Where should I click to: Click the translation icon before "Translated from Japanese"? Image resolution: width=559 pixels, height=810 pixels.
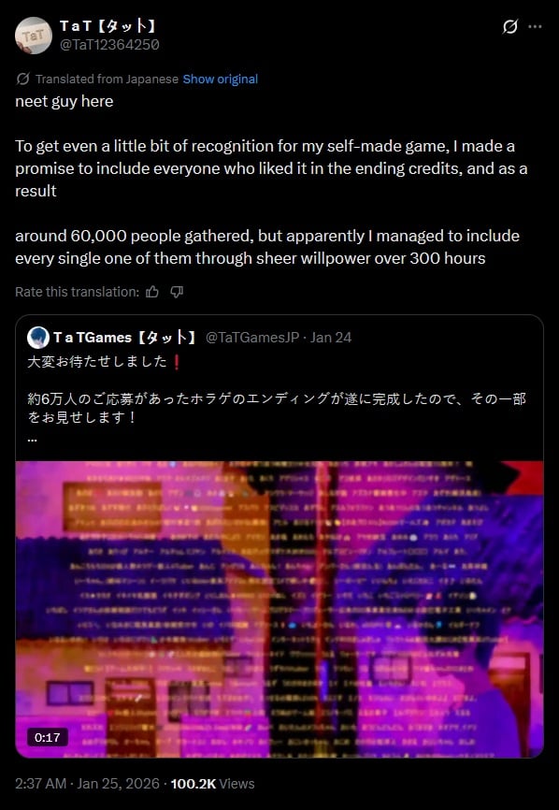[22, 80]
